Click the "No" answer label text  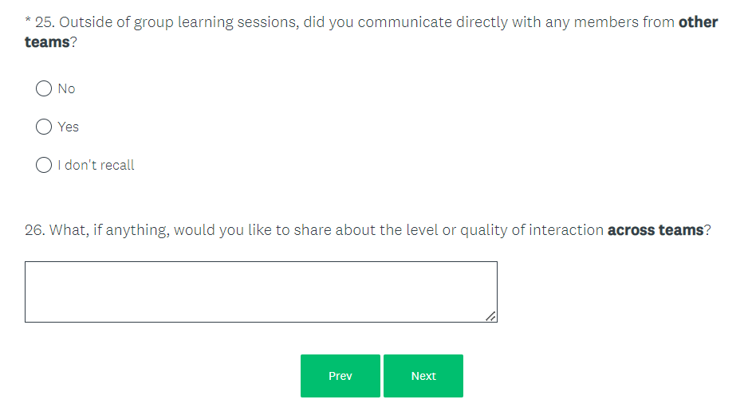click(x=66, y=88)
